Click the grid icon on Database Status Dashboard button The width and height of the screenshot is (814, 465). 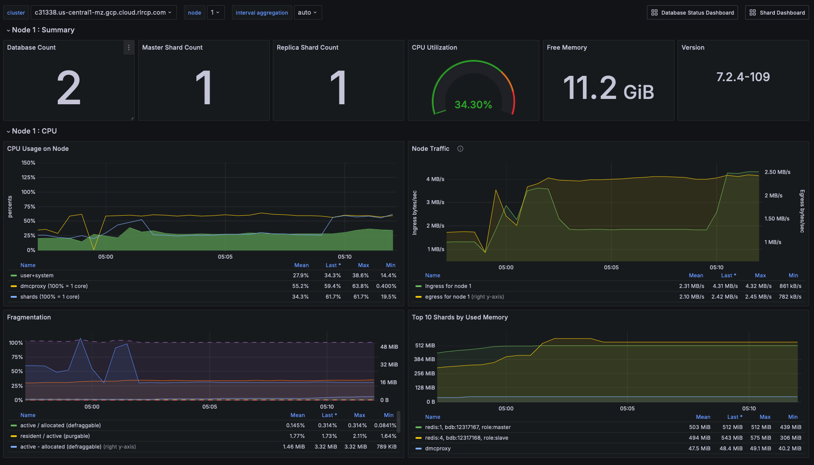click(654, 12)
